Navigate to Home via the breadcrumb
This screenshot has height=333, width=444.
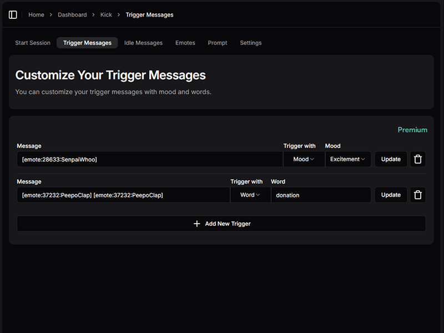point(36,15)
